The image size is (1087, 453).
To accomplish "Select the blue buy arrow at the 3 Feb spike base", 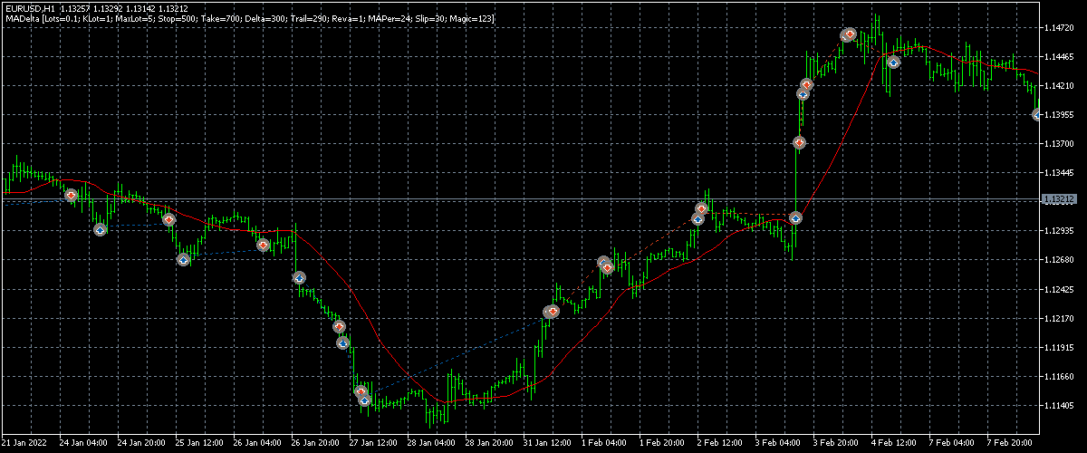I will point(795,217).
